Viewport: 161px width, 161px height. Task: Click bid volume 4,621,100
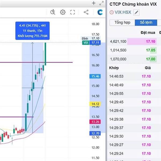tap(118, 42)
